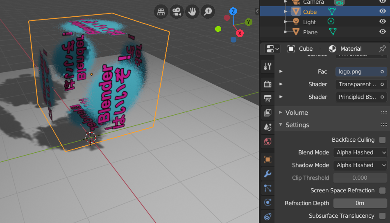
Task: Open the Object Constraints properties tab
Action: 268,217
